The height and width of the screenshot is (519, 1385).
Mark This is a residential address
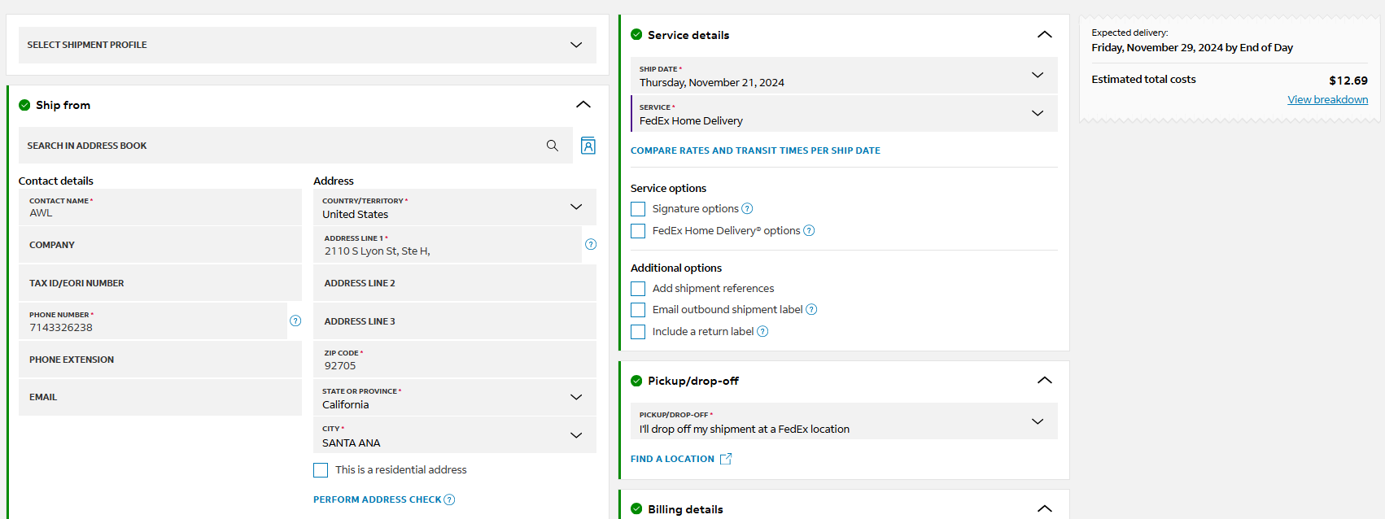tap(321, 470)
